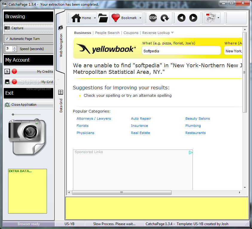Open the Real Estate category link
The width and height of the screenshot is (252, 229).
tap(140, 133)
